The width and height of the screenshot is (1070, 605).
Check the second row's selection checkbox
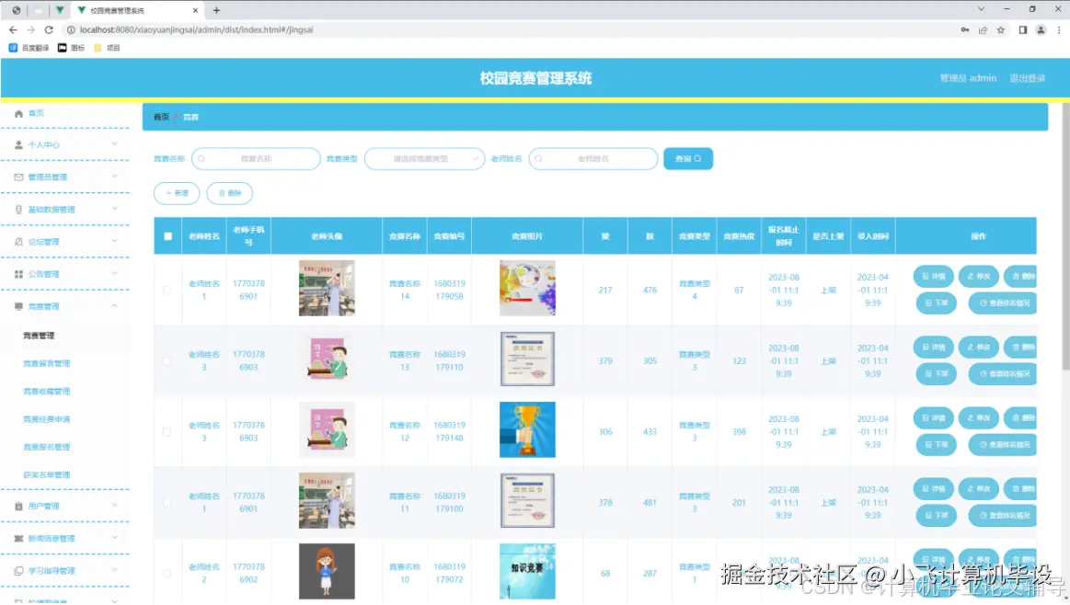pos(167,360)
